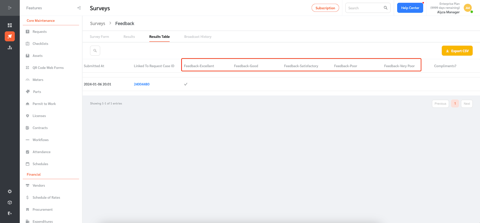Go to Checklists in the sidebar
The image size is (480, 223).
click(x=40, y=44)
